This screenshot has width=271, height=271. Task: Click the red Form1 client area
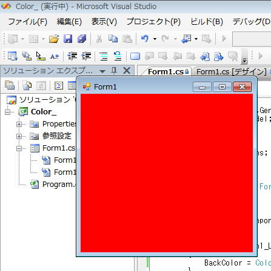[167, 173]
